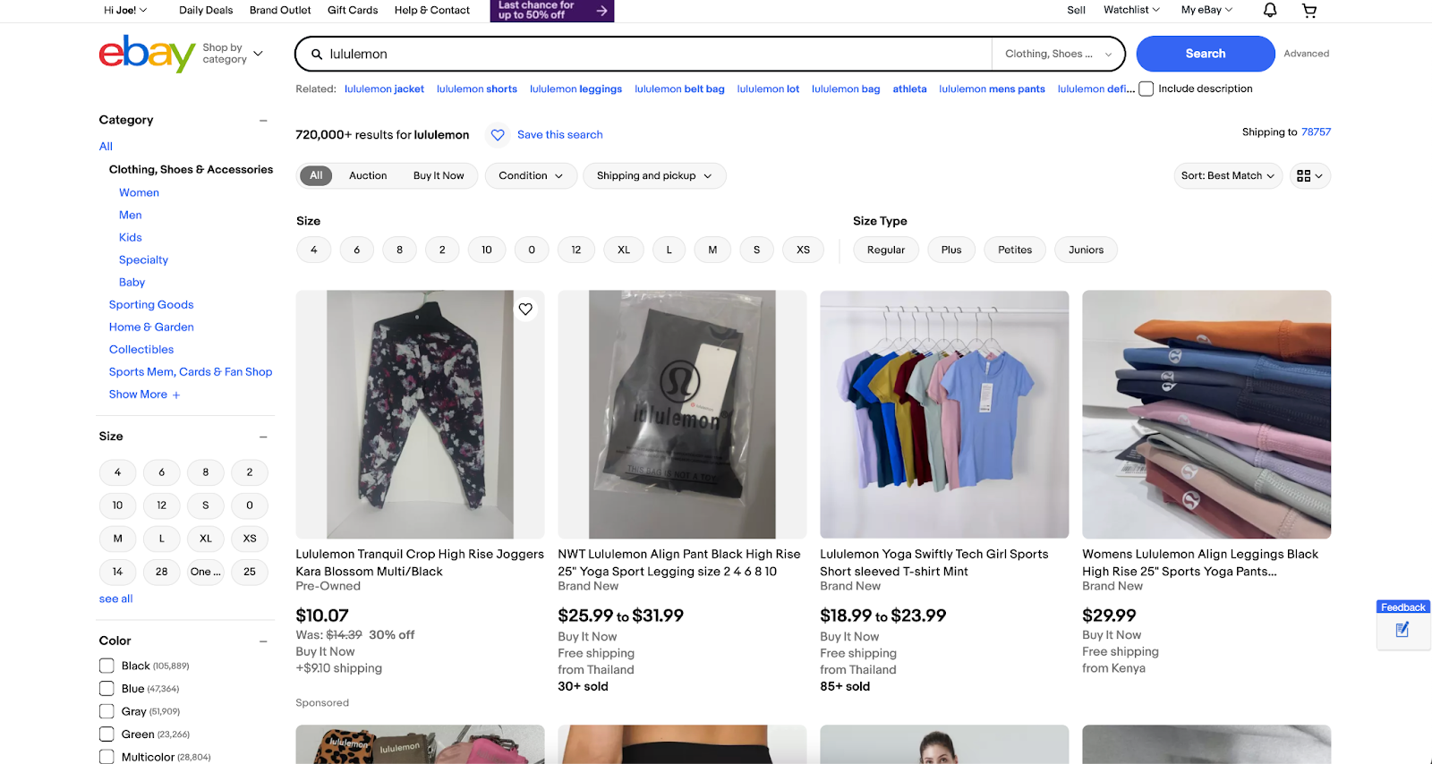The image size is (1432, 764).
Task: Open the gallery view layout selector
Action: click(1309, 176)
